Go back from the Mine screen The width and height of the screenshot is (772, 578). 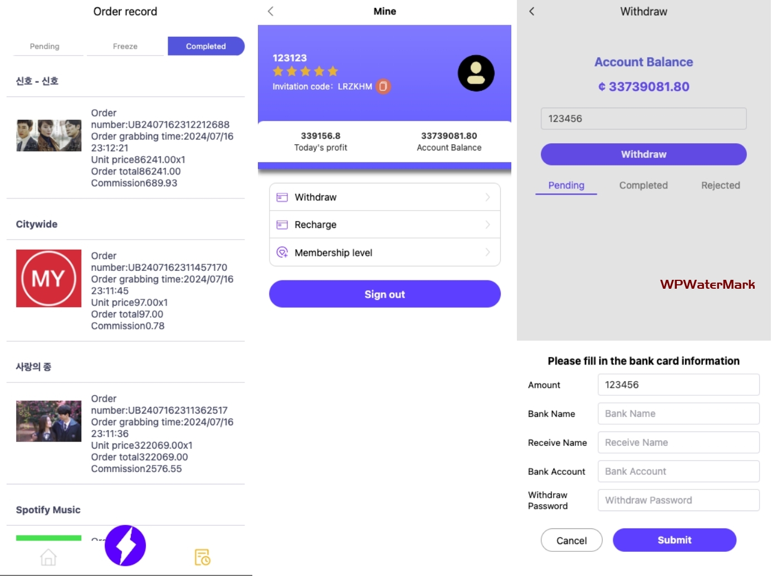click(x=271, y=11)
